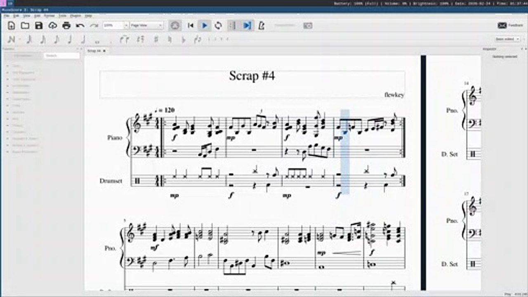
Task: Toggle play repeats
Action: pyautogui.click(x=233, y=26)
